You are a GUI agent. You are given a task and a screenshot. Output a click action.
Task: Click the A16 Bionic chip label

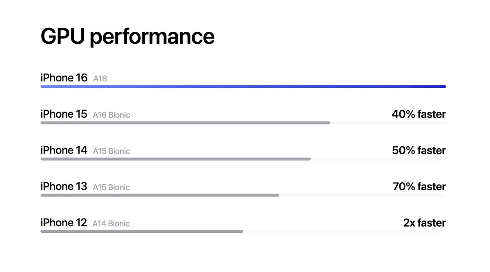[x=111, y=115]
